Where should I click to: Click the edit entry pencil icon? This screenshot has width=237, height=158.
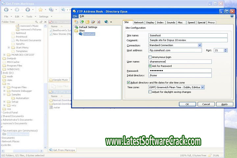(x=93, y=22)
